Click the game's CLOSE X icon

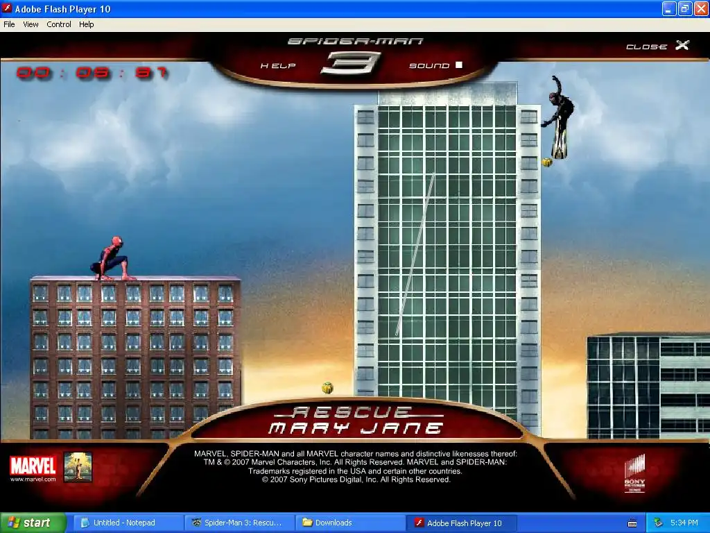tap(682, 45)
